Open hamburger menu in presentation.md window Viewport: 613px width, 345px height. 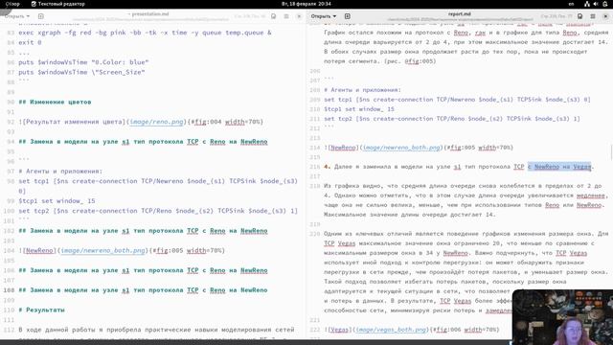(286, 16)
